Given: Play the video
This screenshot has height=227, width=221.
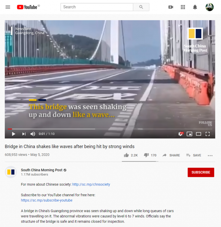Looking at the screenshot, I should click(14, 134).
